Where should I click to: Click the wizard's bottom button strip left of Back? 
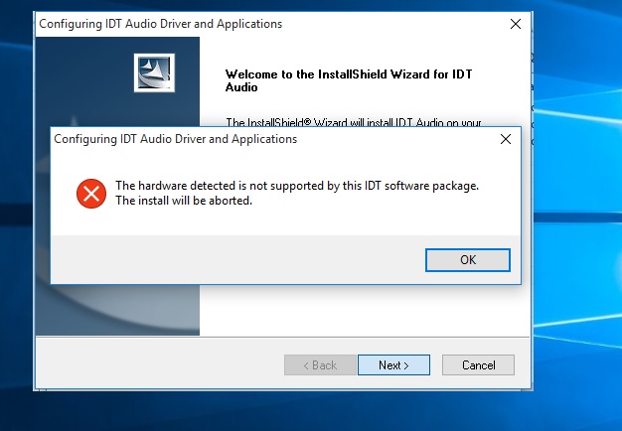click(x=159, y=364)
